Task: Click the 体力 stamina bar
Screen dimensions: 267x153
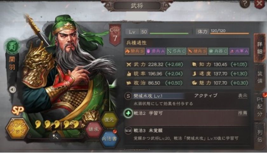Action: point(229,34)
